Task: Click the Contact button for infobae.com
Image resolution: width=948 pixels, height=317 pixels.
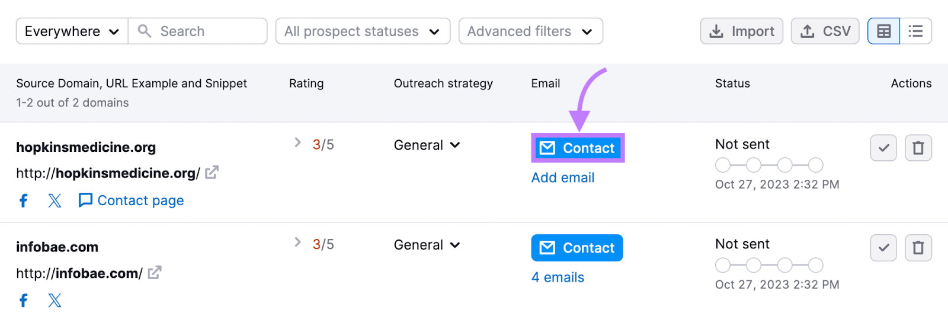Action: click(577, 248)
